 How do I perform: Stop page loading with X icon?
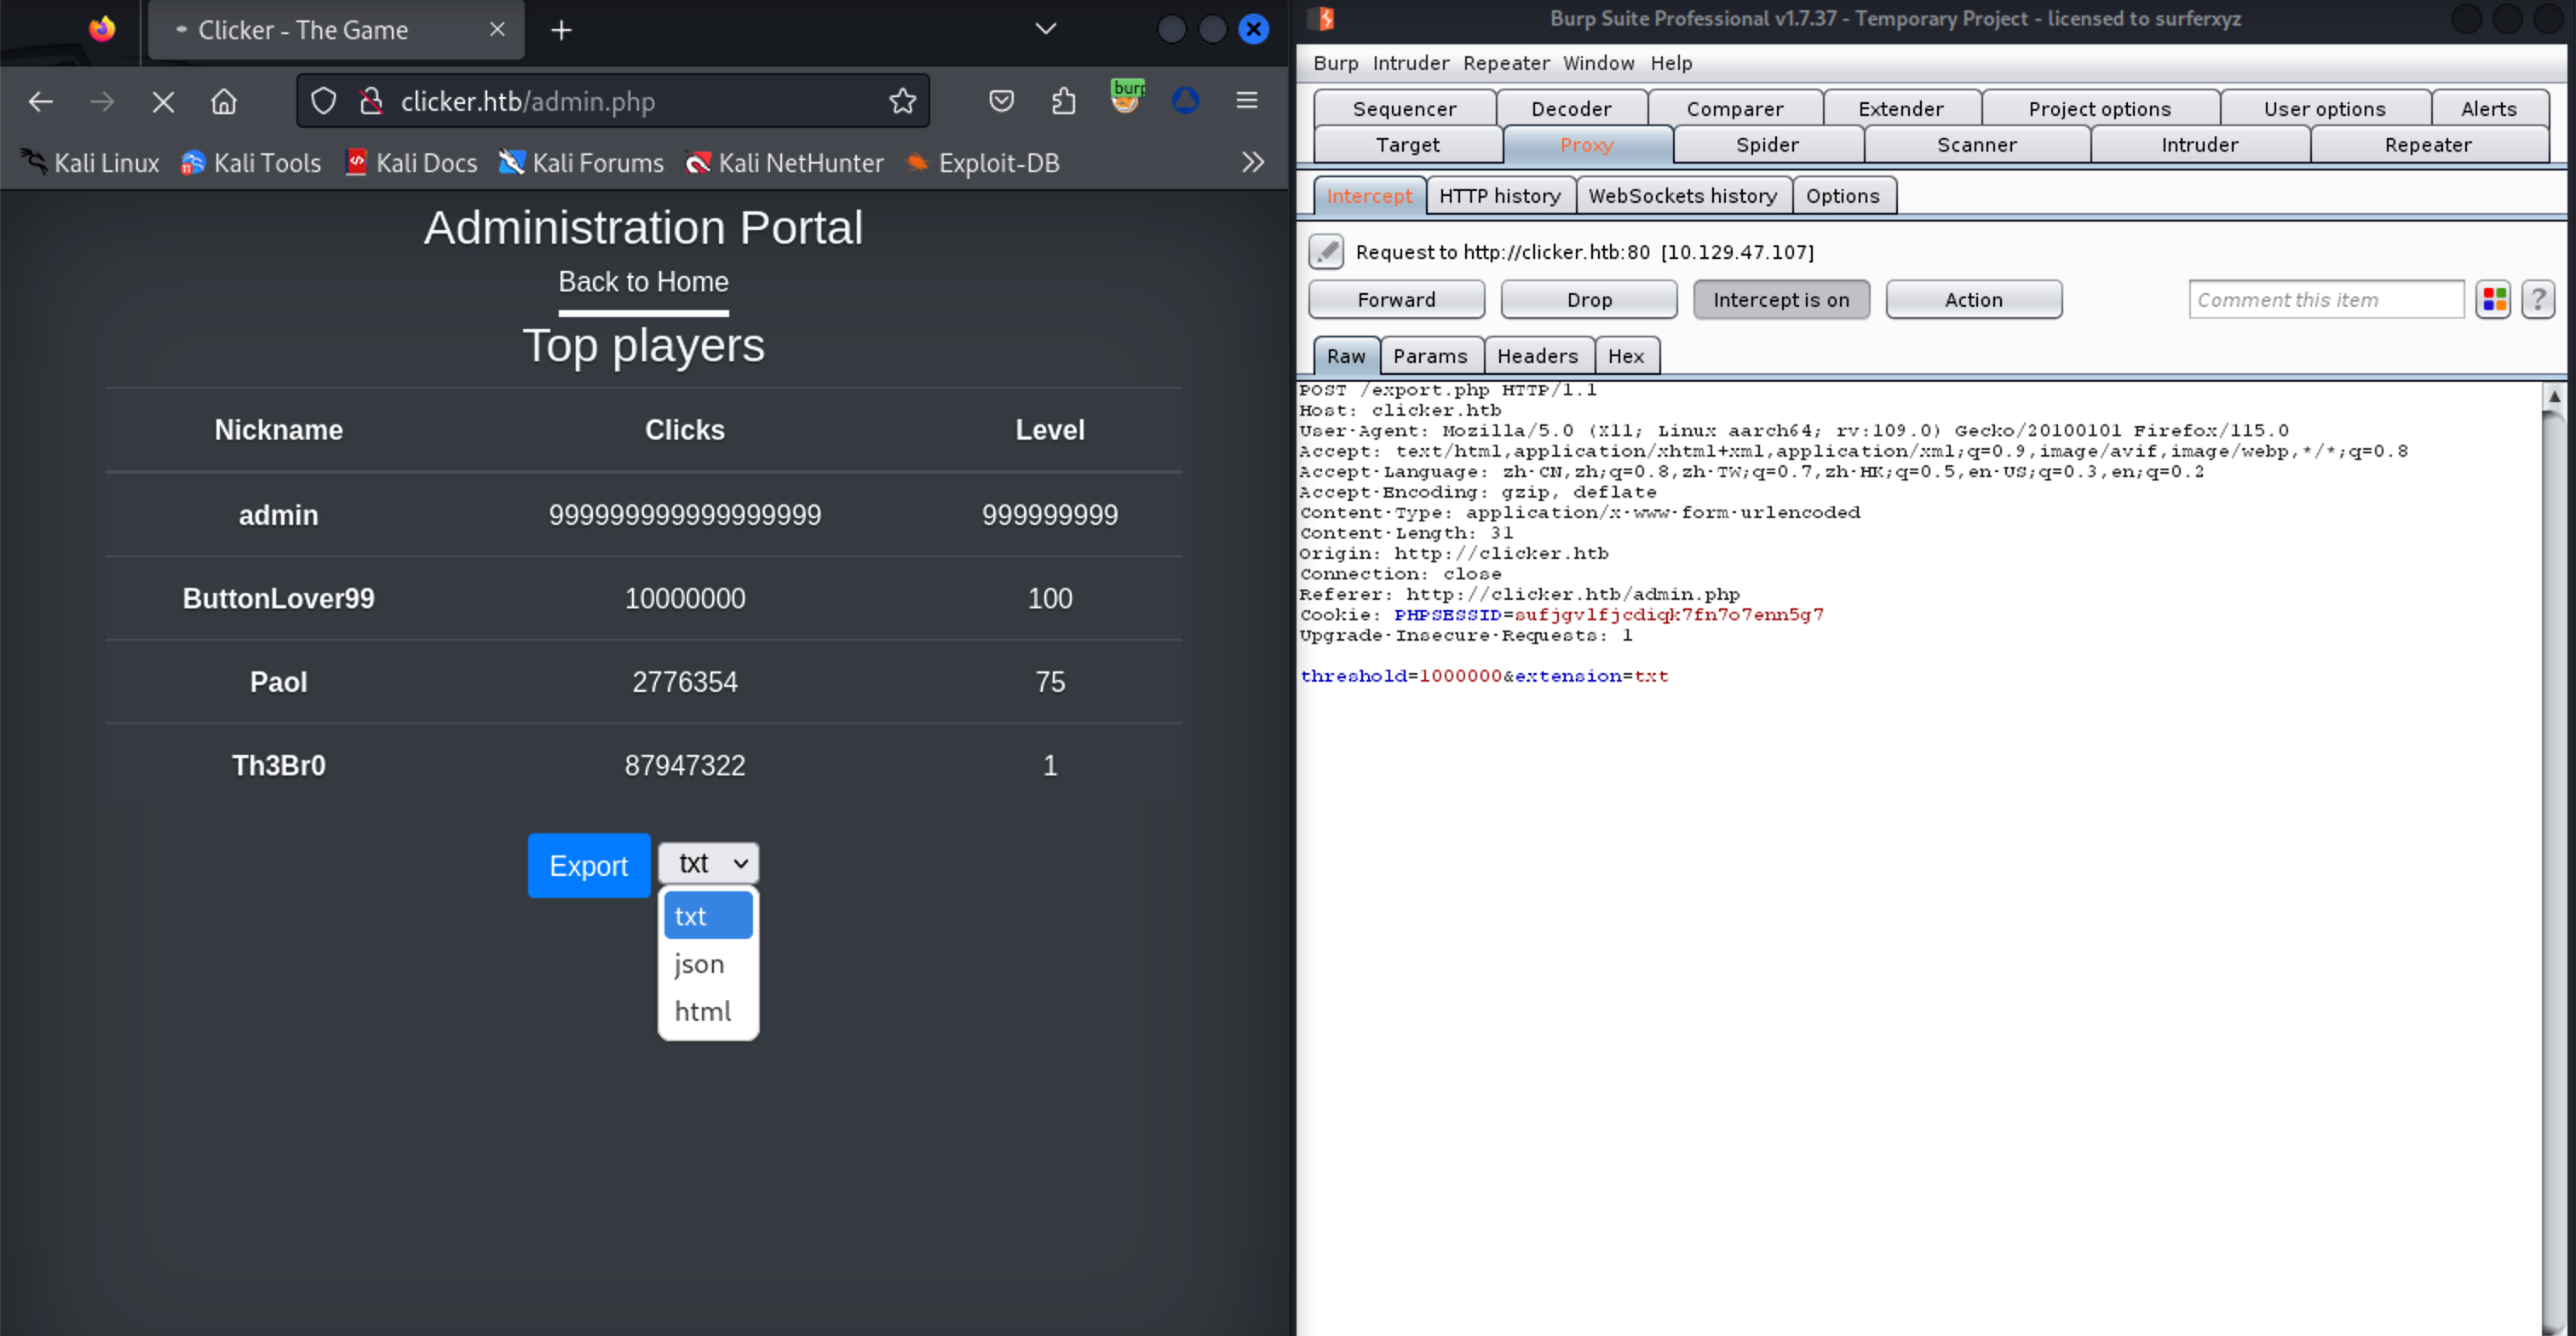163,101
